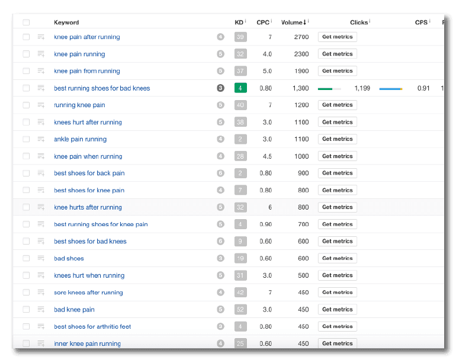456x363 pixels.
Task: Click the green KD badge showing 4
Action: click(x=240, y=88)
